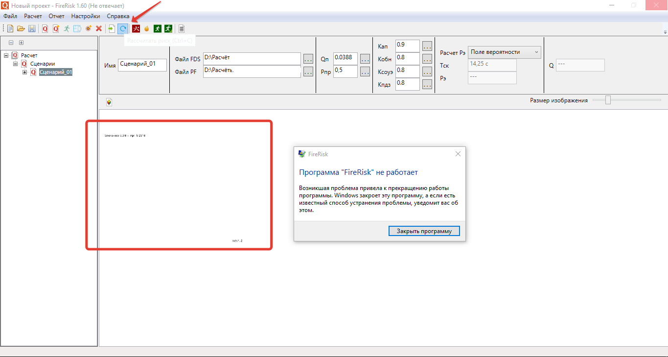Select the Сценарии item in the tree
The height and width of the screenshot is (357, 668).
[43, 64]
